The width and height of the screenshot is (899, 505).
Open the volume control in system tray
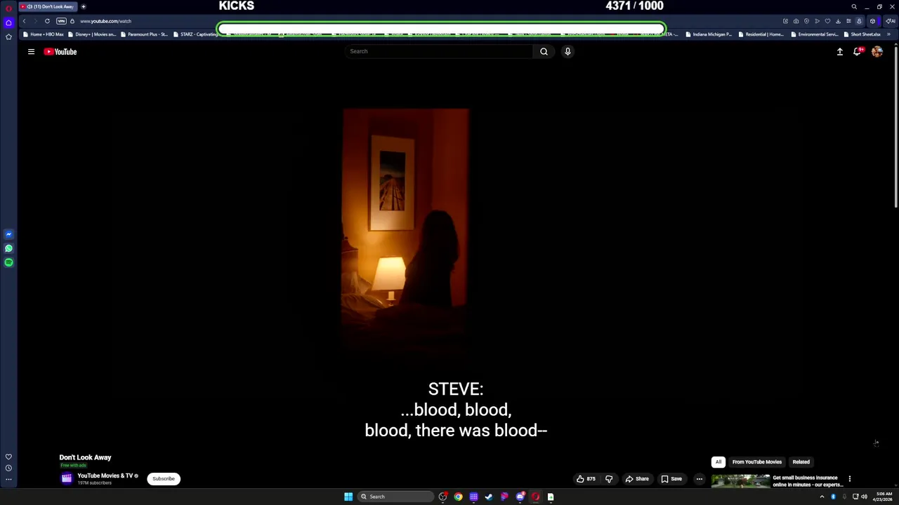(865, 497)
